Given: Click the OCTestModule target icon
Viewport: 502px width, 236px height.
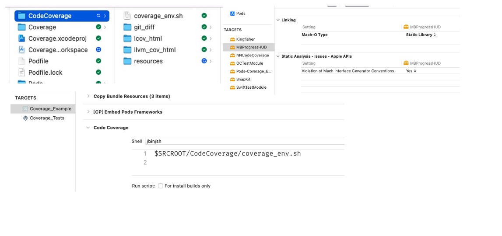Looking at the screenshot, I should click(x=232, y=63).
